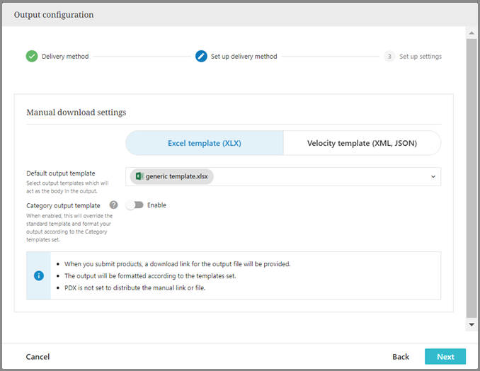Enable the Category output template toggle

pos(135,205)
